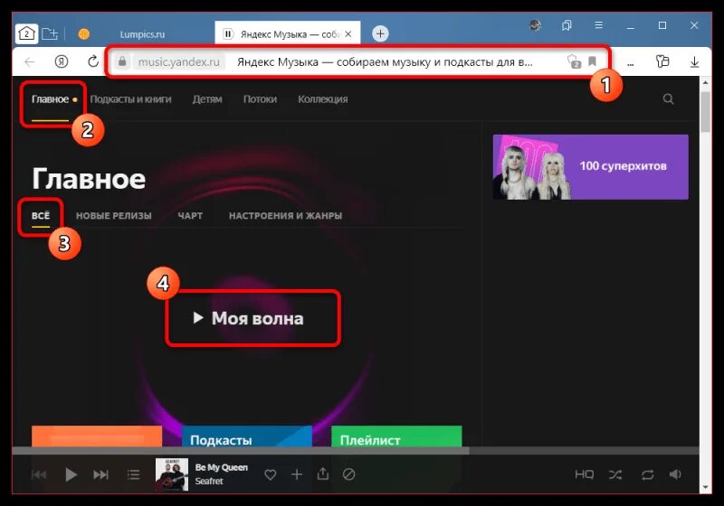
Task: Open the play queue list
Action: pos(133,474)
